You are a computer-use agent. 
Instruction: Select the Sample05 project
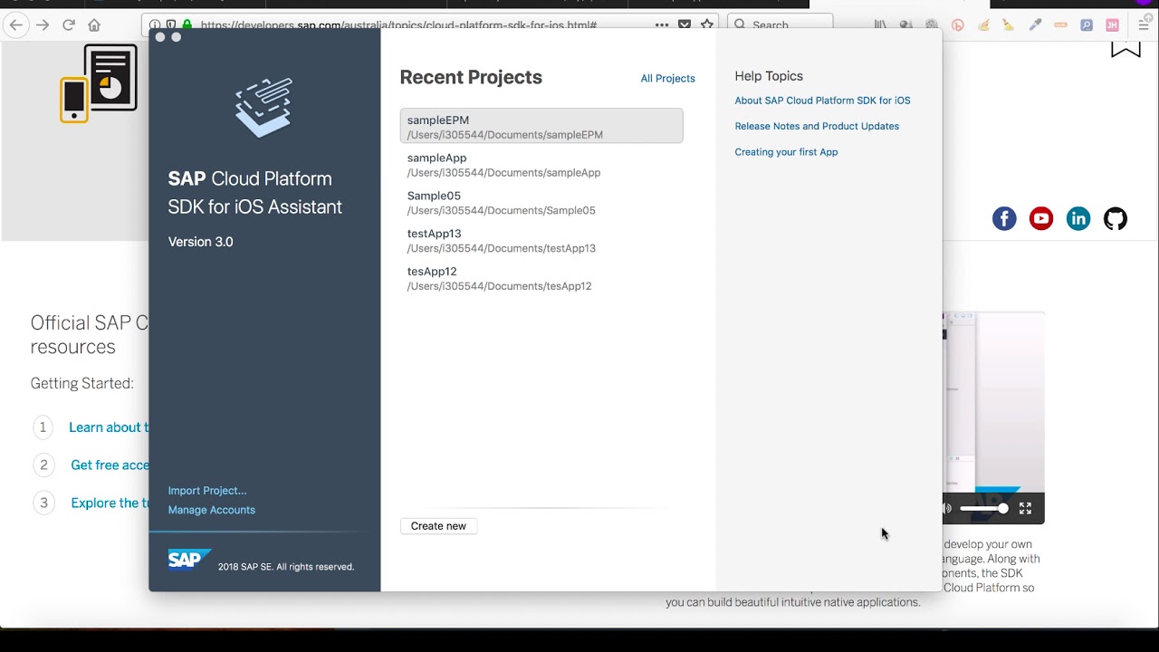[541, 203]
